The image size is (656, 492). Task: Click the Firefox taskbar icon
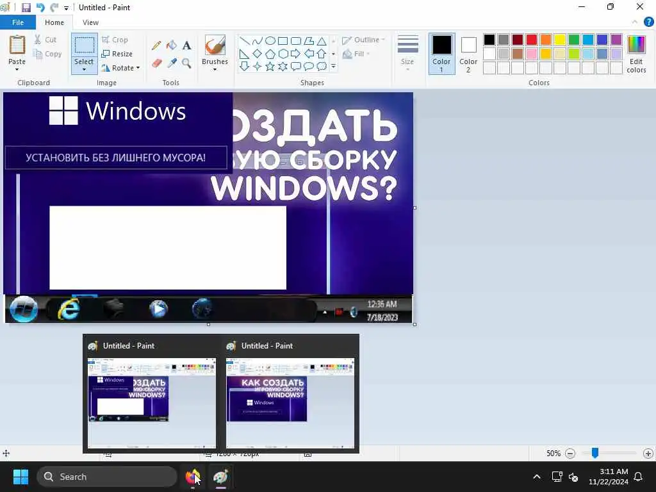click(193, 477)
